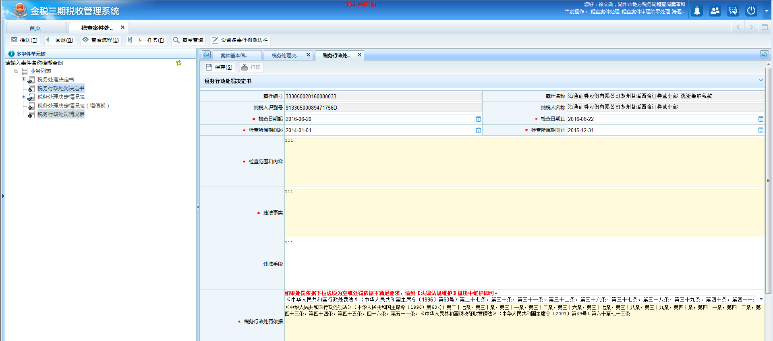
Task: Click the form scrollbar up arrow
Action: tap(769, 64)
